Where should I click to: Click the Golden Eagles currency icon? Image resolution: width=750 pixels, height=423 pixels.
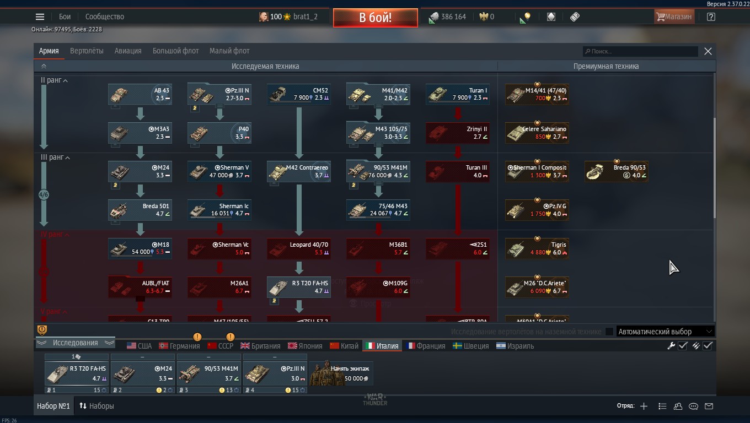point(484,17)
